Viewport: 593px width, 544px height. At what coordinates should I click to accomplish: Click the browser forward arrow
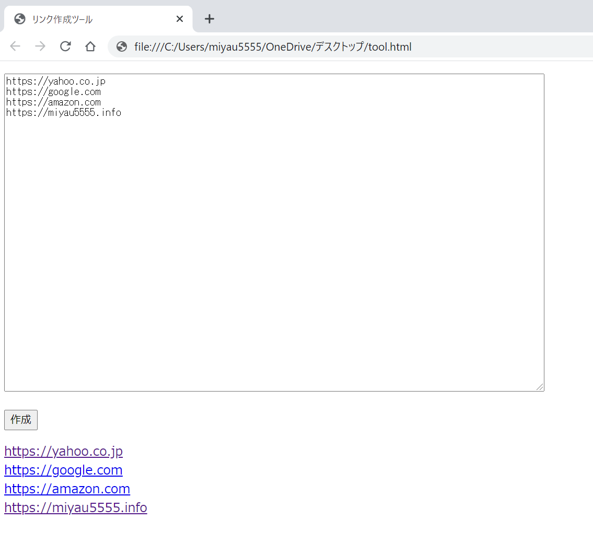[x=40, y=46]
